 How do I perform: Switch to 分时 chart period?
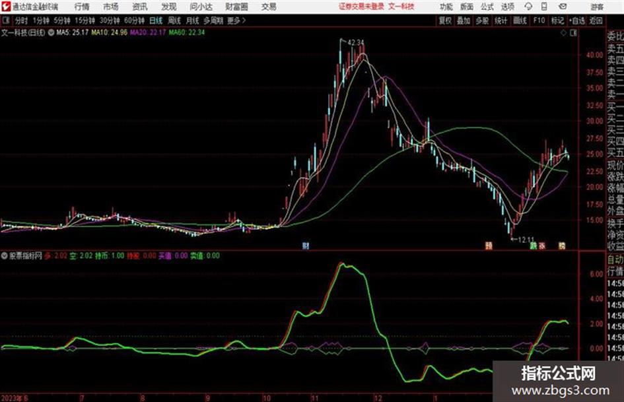(21, 20)
